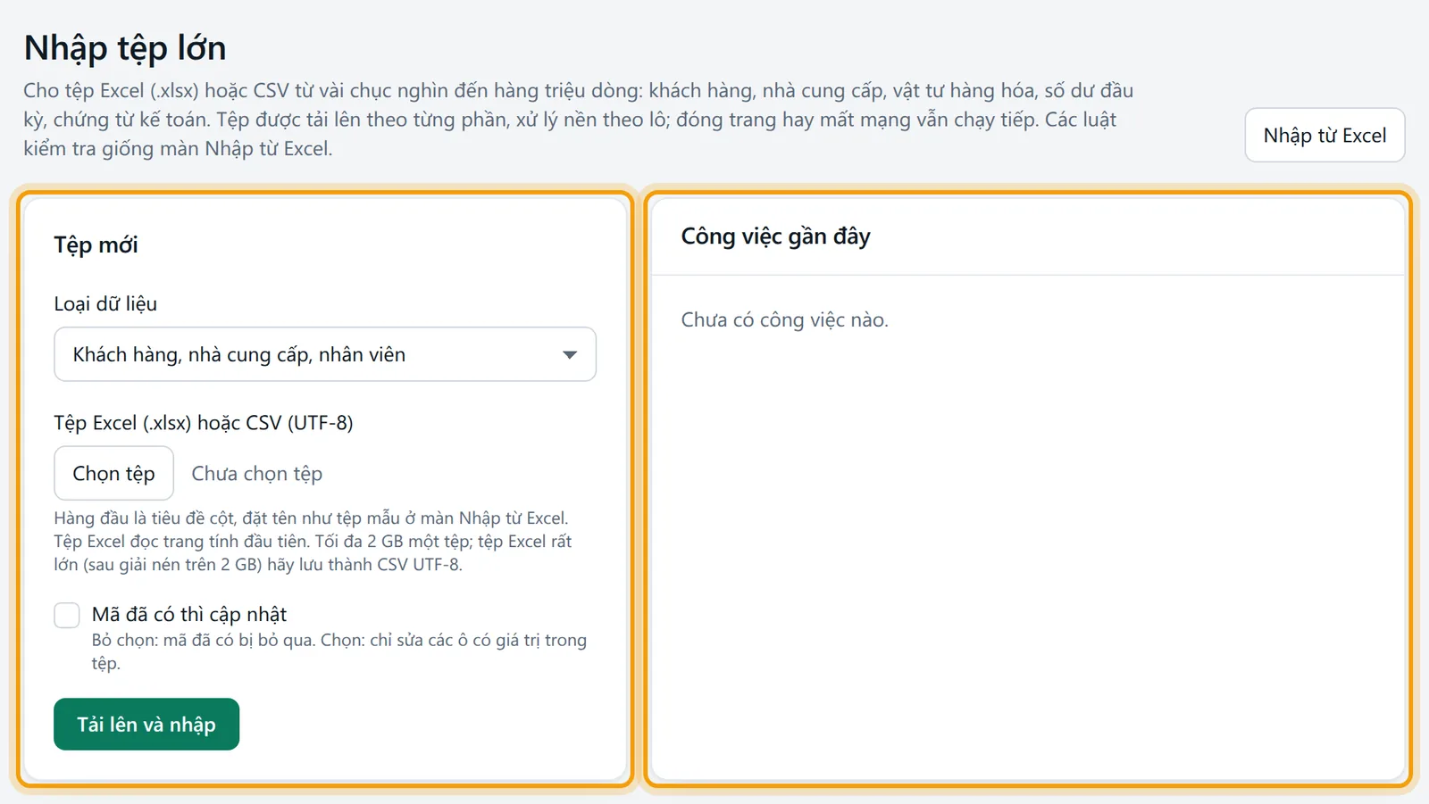
Task: Select the Nhập tệp lớn heading
Action: (x=125, y=48)
